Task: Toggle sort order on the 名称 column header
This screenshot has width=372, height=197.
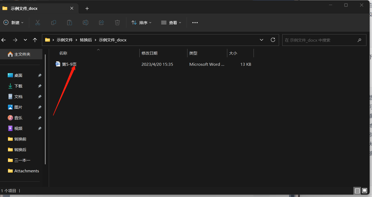Action: [x=63, y=53]
